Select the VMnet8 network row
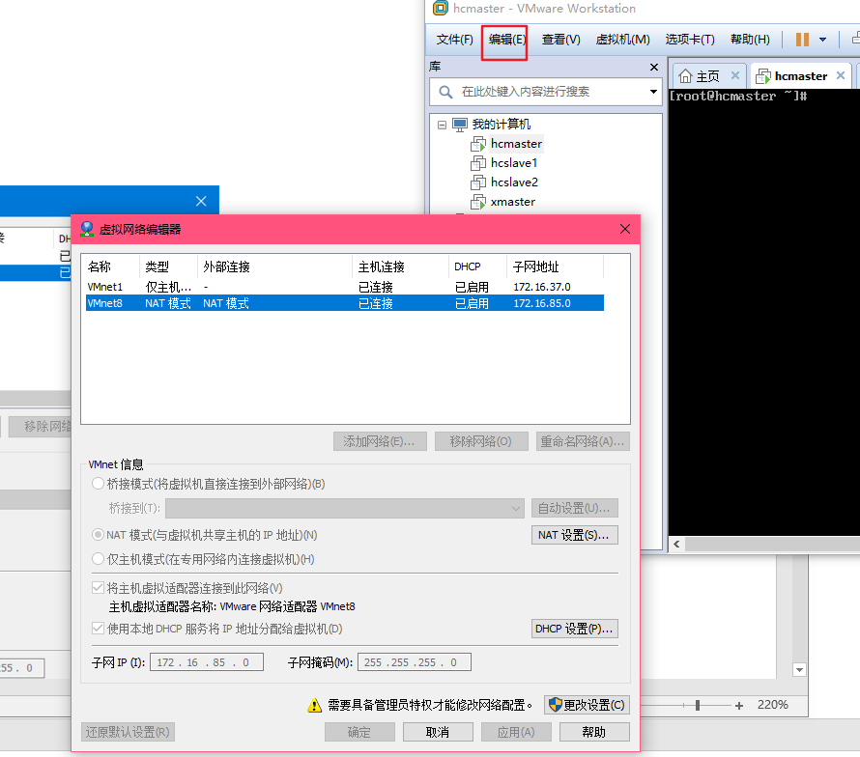The height and width of the screenshot is (757, 860). click(344, 303)
